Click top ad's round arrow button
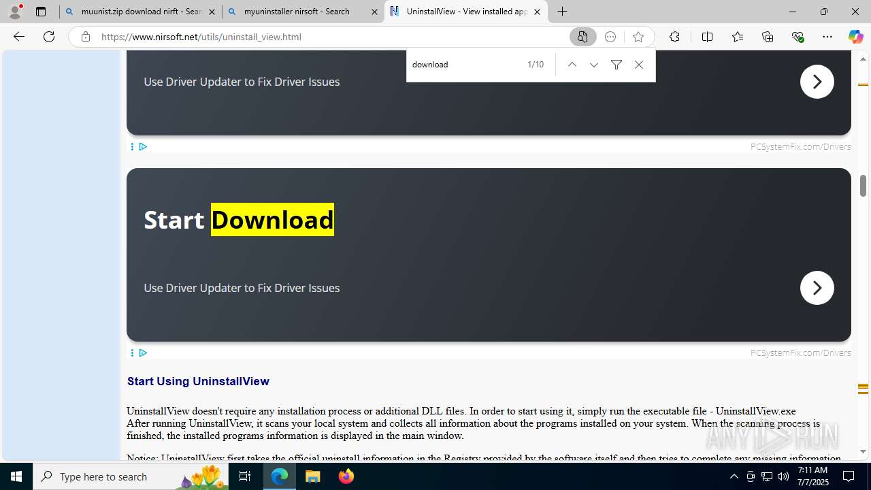This screenshot has height=490, width=871. (817, 82)
